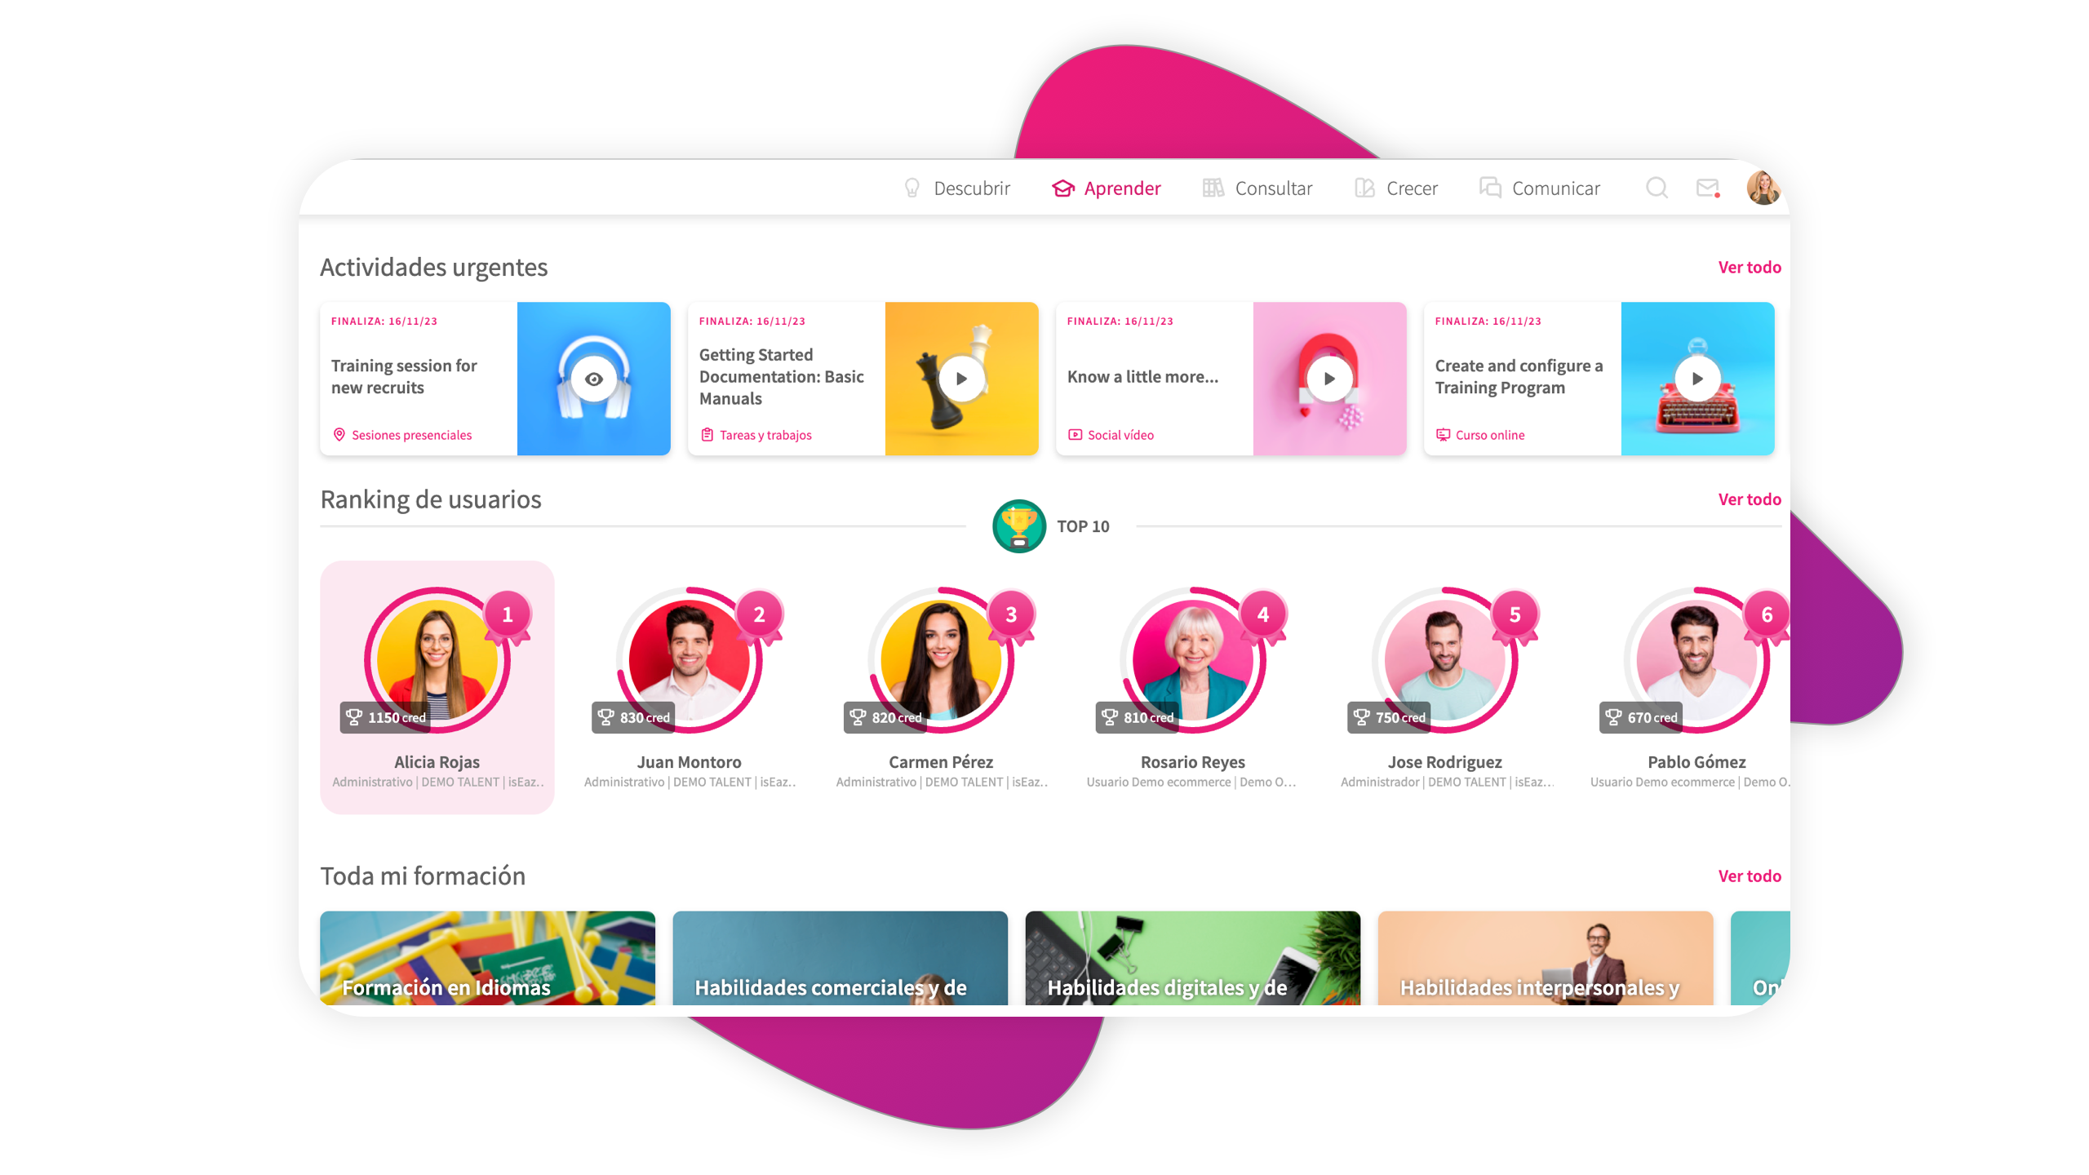Click the search magnifier icon
Viewport: 2089px width, 1175px height.
coord(1656,188)
